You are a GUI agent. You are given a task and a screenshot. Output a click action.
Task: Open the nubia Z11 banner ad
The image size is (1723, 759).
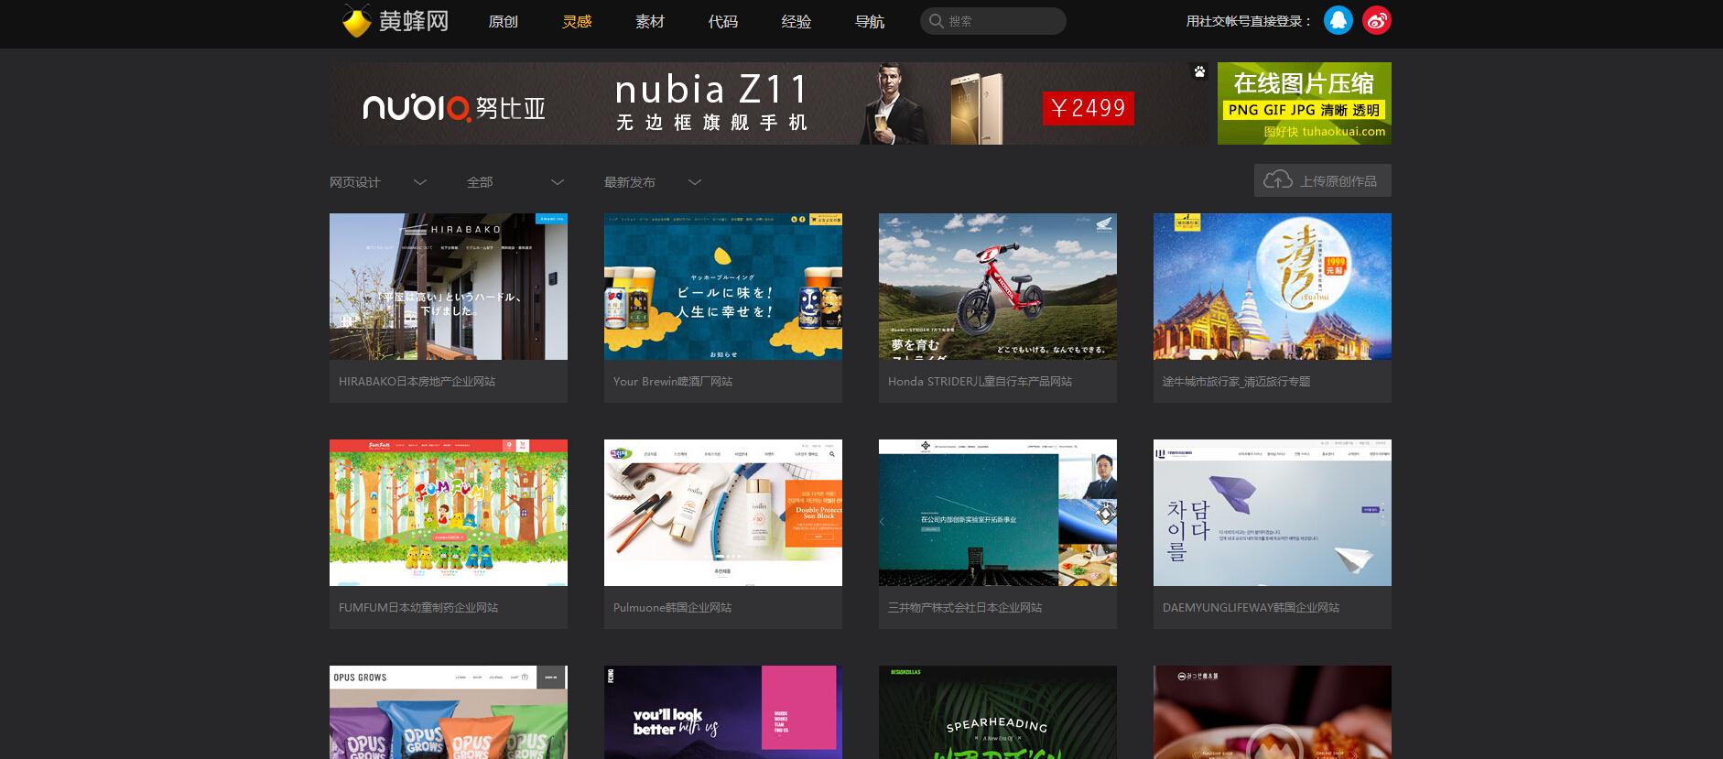770,103
